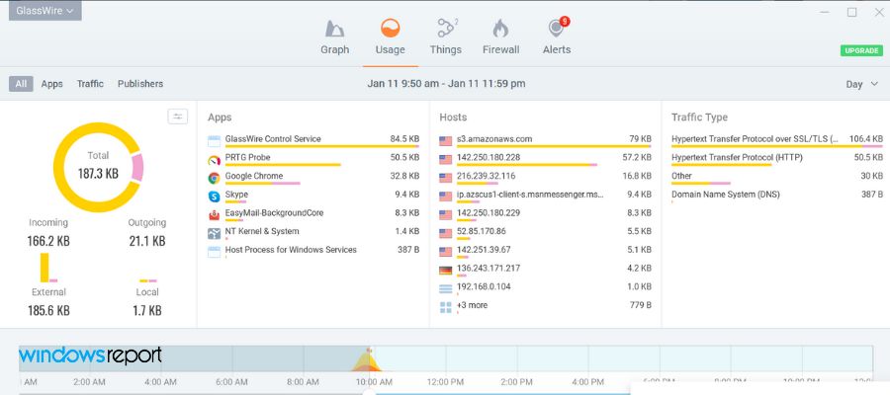This screenshot has height=395, width=890.
Task: Open Alerts with 9 notifications
Action: point(557,28)
